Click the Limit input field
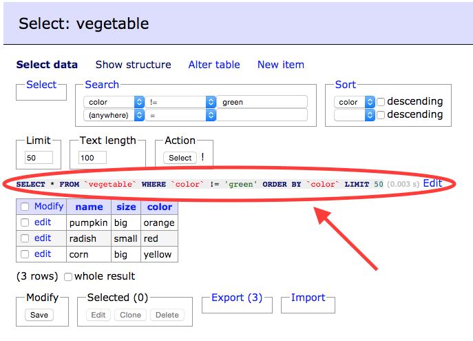The height and width of the screenshot is (341, 473). [x=38, y=158]
